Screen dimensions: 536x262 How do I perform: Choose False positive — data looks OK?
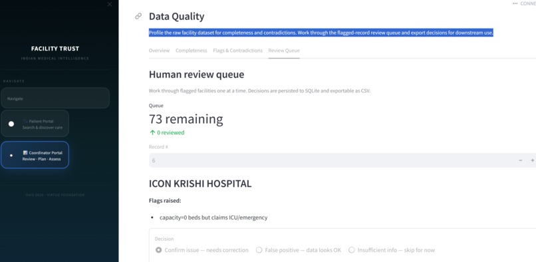tap(299, 250)
